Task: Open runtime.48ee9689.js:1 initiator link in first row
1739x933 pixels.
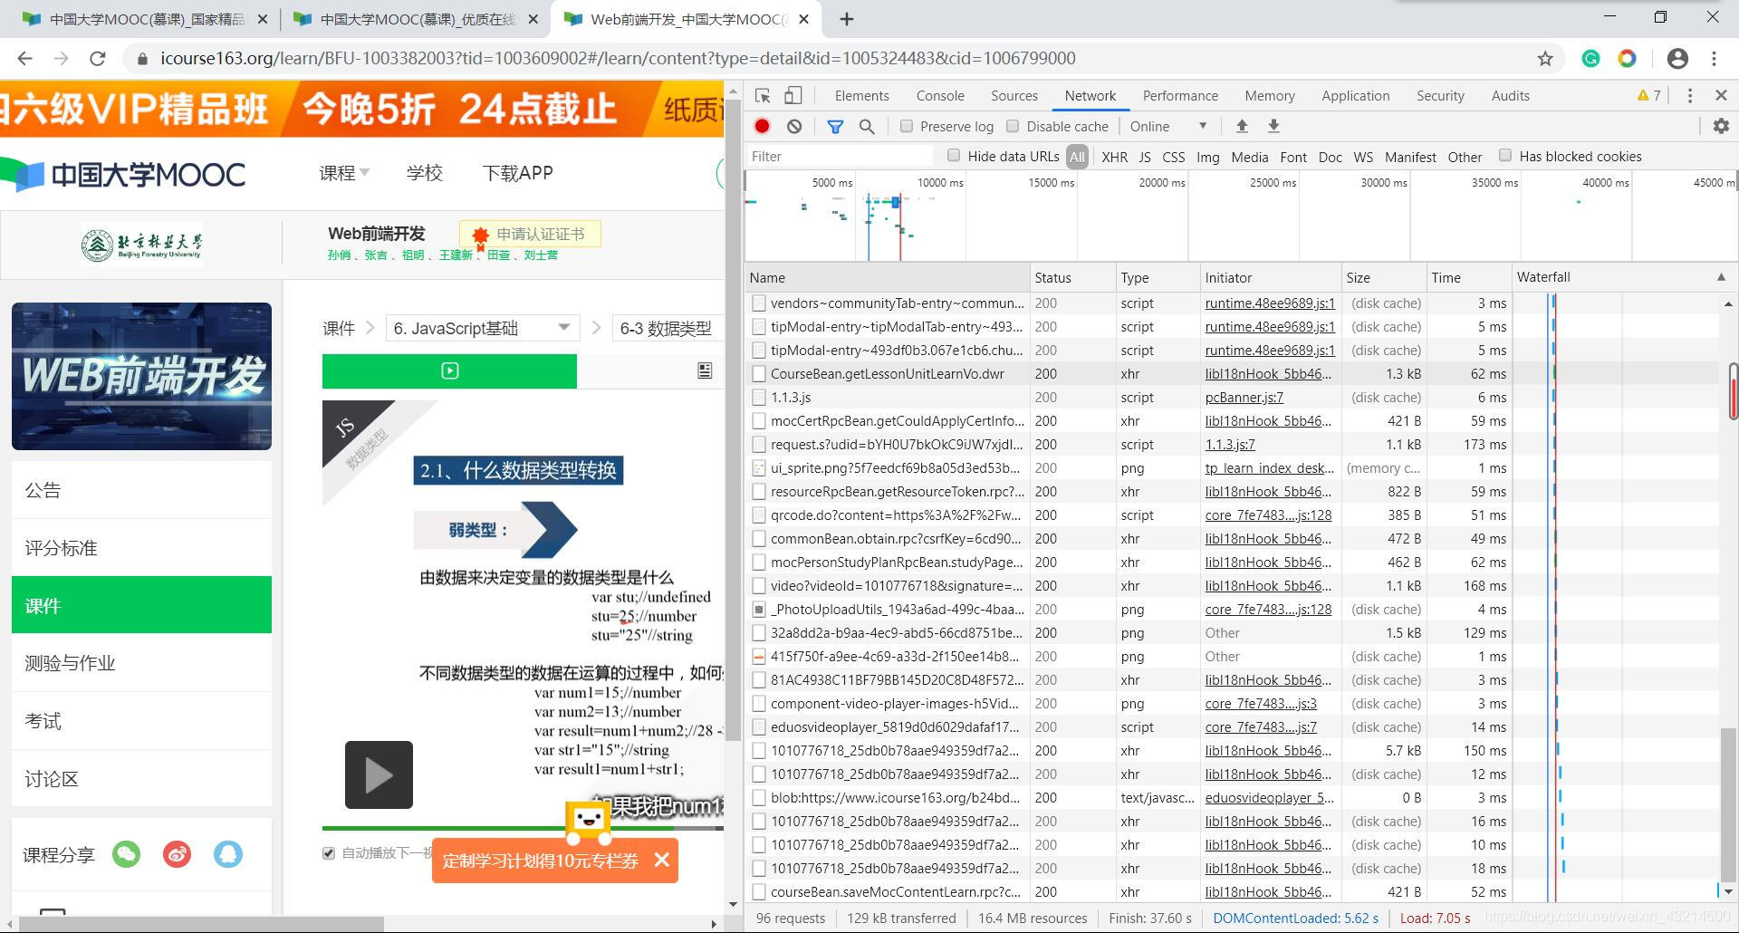Action: click(x=1270, y=303)
